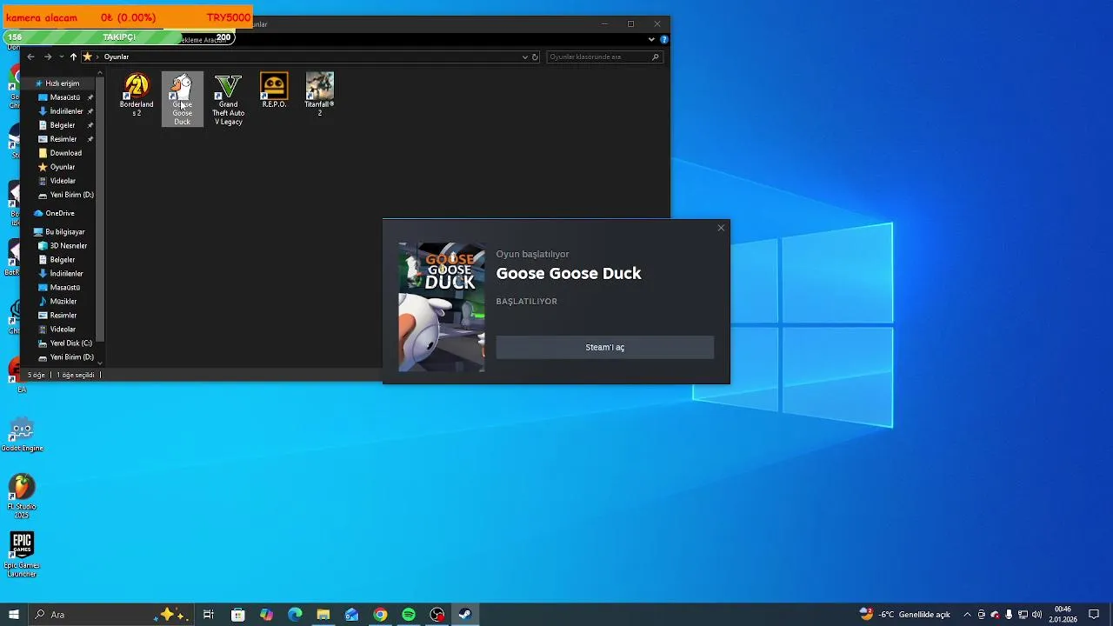This screenshot has width=1113, height=626.
Task: Open Outlook mail from the taskbar
Action: click(351, 615)
